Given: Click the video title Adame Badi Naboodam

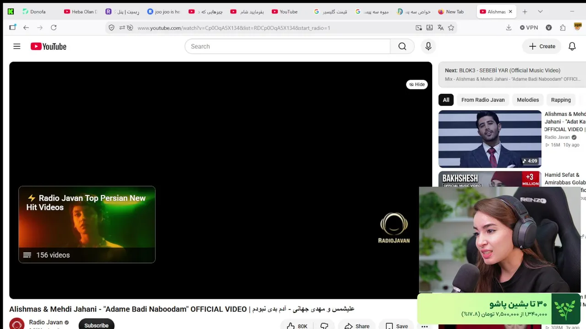Looking at the screenshot, I should 182,309.
